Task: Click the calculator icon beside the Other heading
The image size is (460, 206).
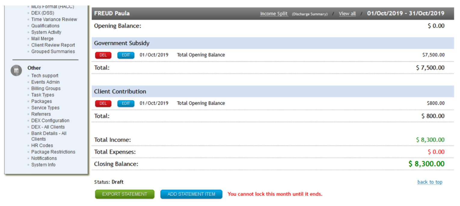Action: point(16,71)
